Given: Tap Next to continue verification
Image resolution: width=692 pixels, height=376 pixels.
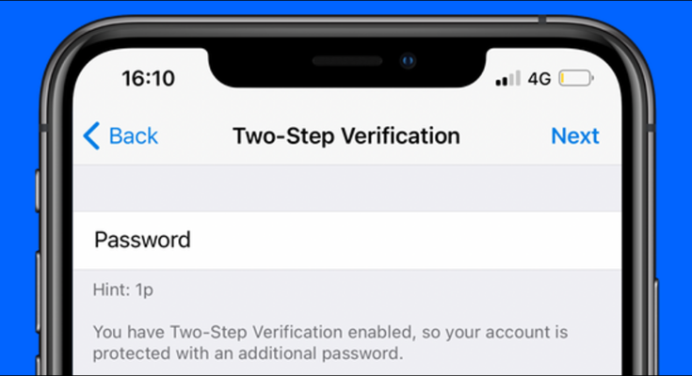Looking at the screenshot, I should [x=575, y=135].
